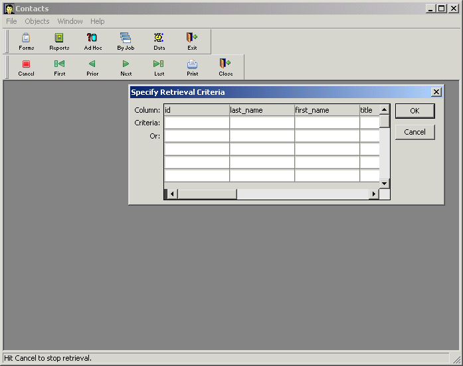Screen dimensions: 463x366
Task: Go to the Prior record
Action: pyautogui.click(x=92, y=68)
